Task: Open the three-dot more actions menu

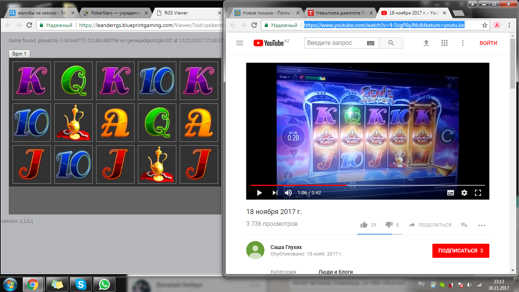Action: (x=482, y=225)
